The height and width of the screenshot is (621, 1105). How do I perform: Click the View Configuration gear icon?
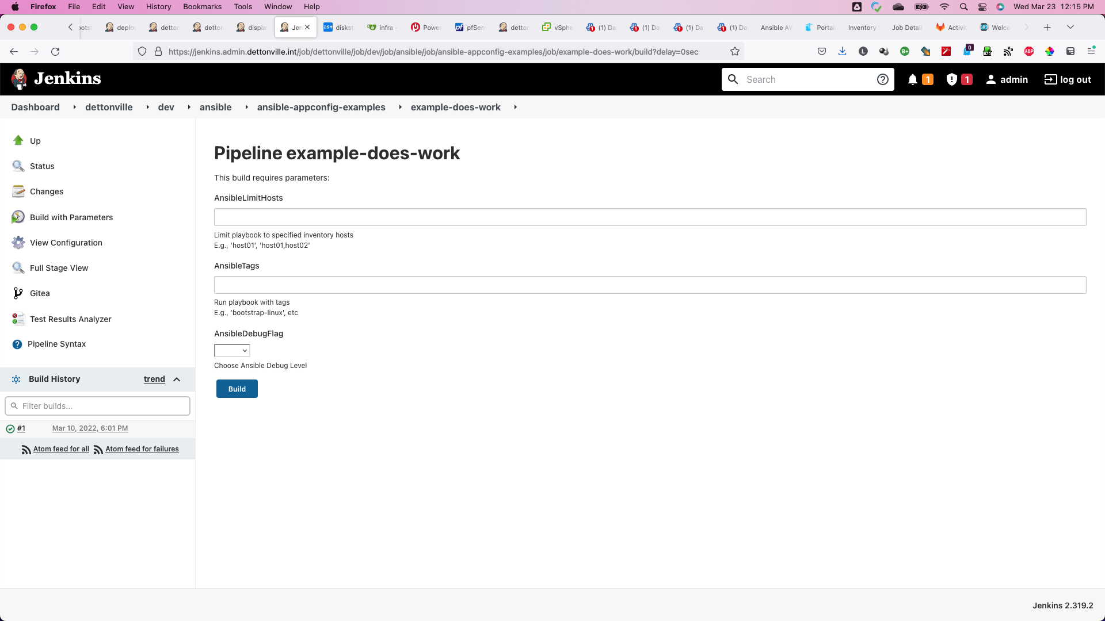coord(18,243)
